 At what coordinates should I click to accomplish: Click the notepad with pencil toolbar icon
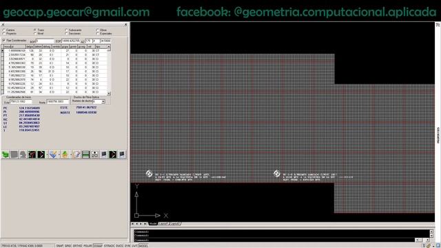(76, 154)
